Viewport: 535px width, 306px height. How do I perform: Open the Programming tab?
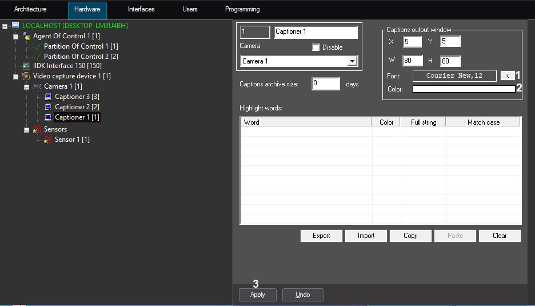coord(242,10)
